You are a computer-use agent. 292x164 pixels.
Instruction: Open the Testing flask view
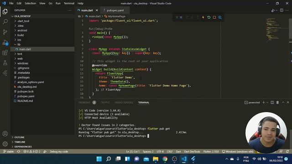coord(5,63)
